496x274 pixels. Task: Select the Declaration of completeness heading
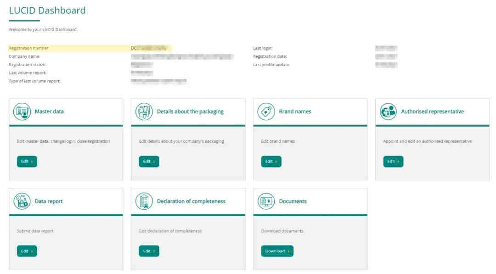click(191, 201)
